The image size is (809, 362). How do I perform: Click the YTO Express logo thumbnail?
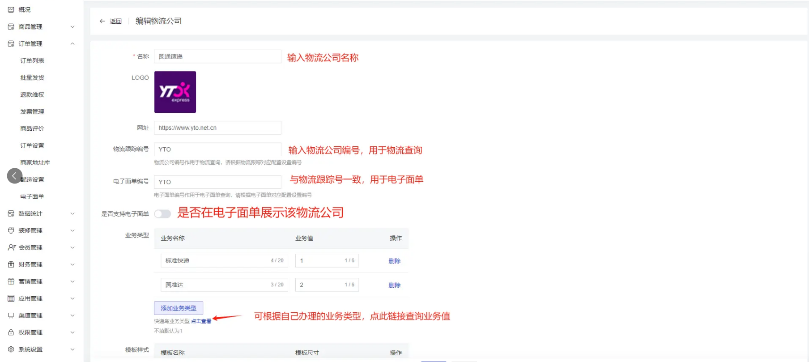tap(175, 92)
